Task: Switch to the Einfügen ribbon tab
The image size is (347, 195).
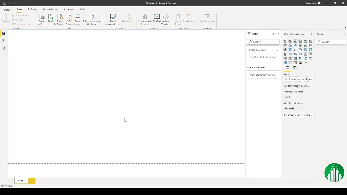Action: [33, 9]
